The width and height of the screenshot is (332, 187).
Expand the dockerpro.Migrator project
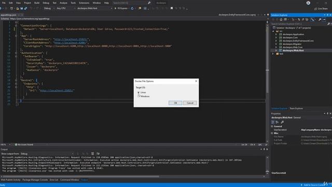(276, 44)
